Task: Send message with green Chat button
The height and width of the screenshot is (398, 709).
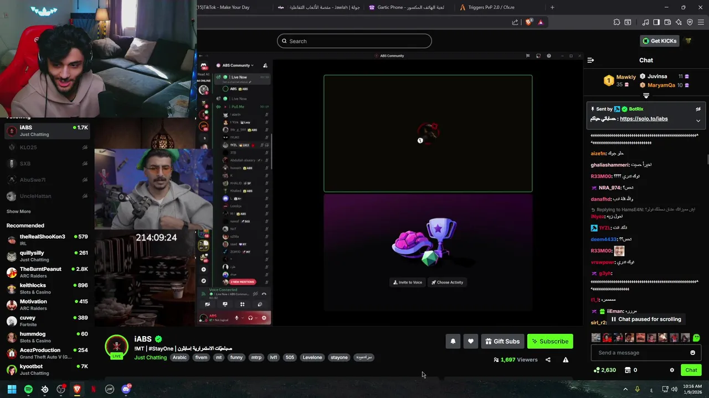Action: [691, 370]
